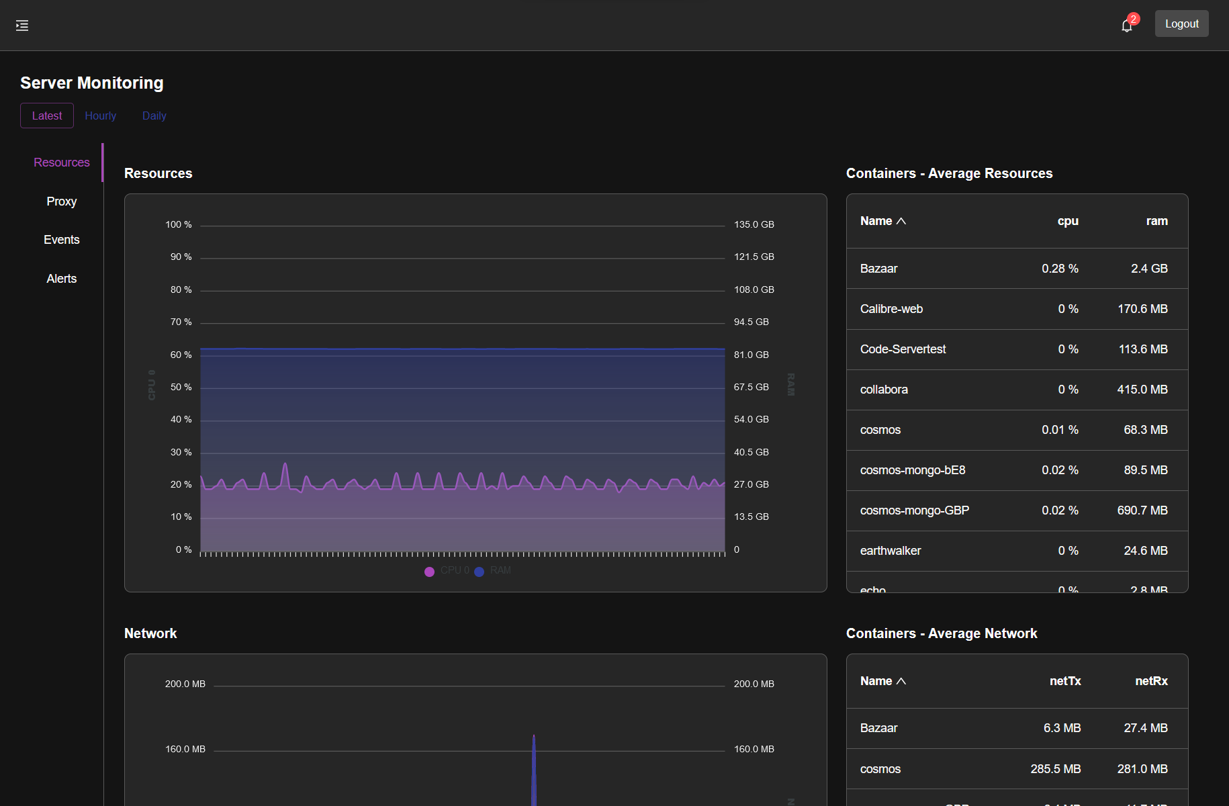Click the Logout button

pos(1181,24)
